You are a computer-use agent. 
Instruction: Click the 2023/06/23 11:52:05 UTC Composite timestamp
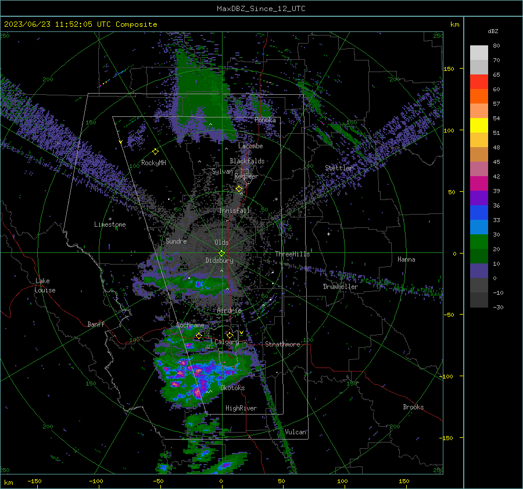tap(80, 24)
